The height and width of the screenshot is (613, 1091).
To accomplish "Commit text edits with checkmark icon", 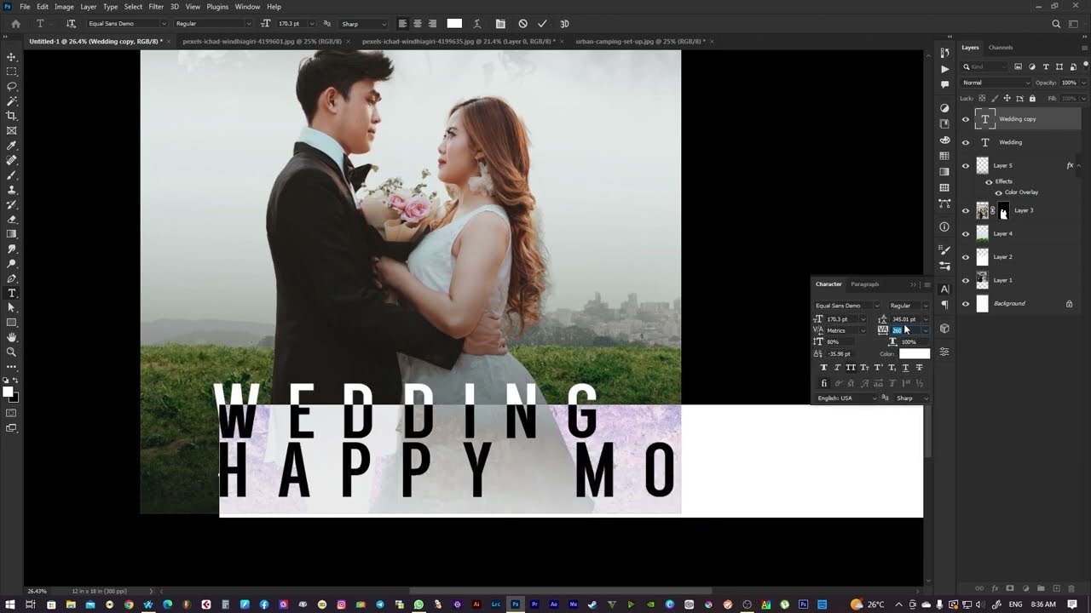I will click(x=542, y=24).
